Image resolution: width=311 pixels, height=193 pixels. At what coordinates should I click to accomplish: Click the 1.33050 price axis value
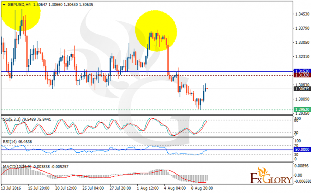pyautogui.click(x=302, y=42)
